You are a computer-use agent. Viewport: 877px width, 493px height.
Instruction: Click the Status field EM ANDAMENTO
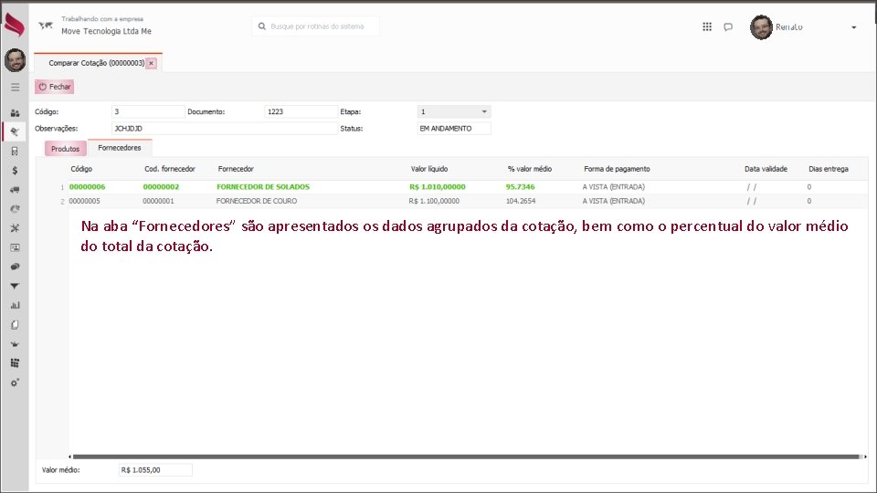pos(454,129)
